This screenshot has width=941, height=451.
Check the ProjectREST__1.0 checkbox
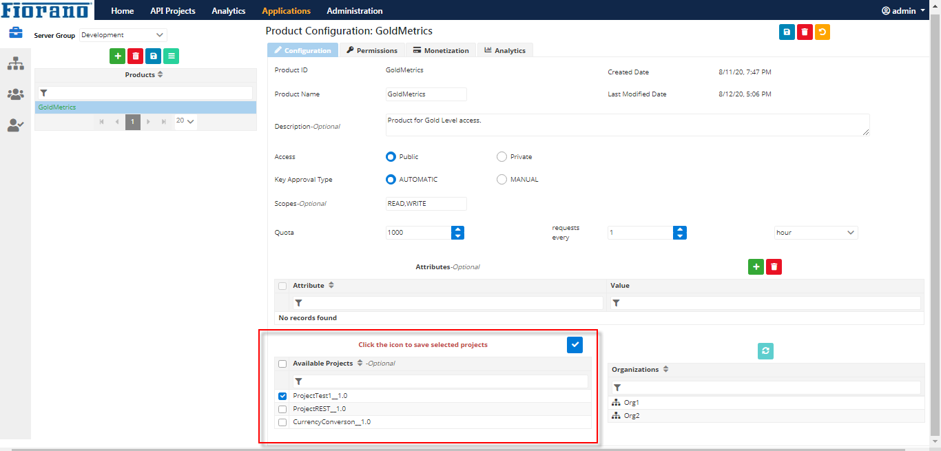click(282, 409)
